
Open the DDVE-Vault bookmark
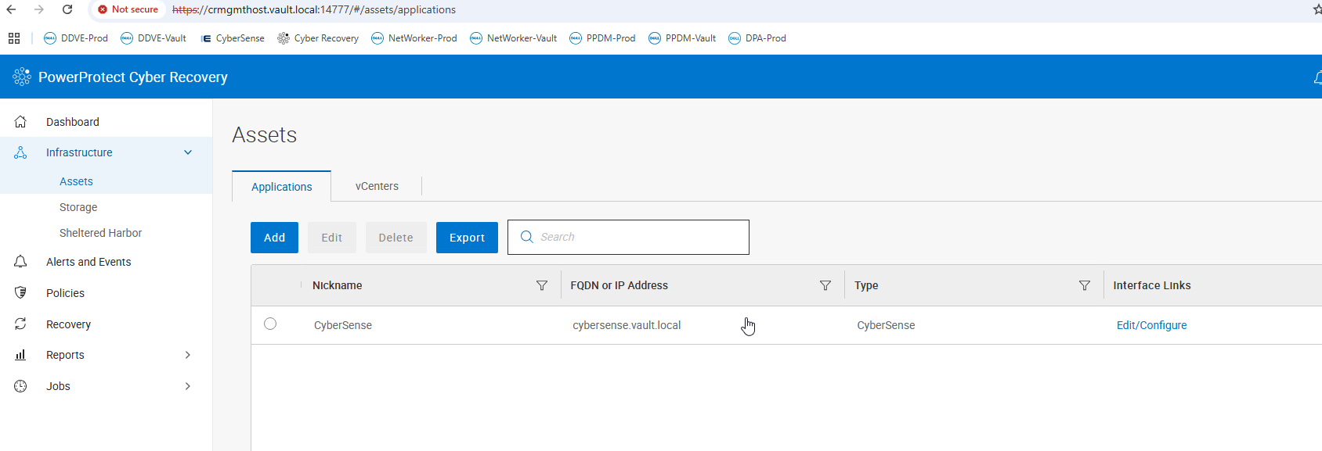[x=154, y=38]
